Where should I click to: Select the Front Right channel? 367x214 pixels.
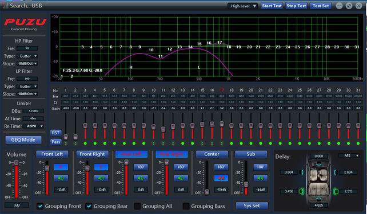click(92, 154)
